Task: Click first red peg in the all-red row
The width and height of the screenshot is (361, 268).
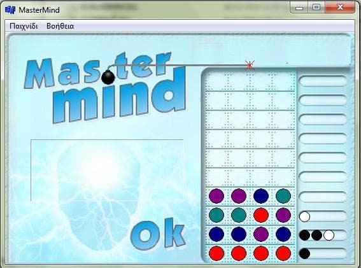Action: click(216, 253)
